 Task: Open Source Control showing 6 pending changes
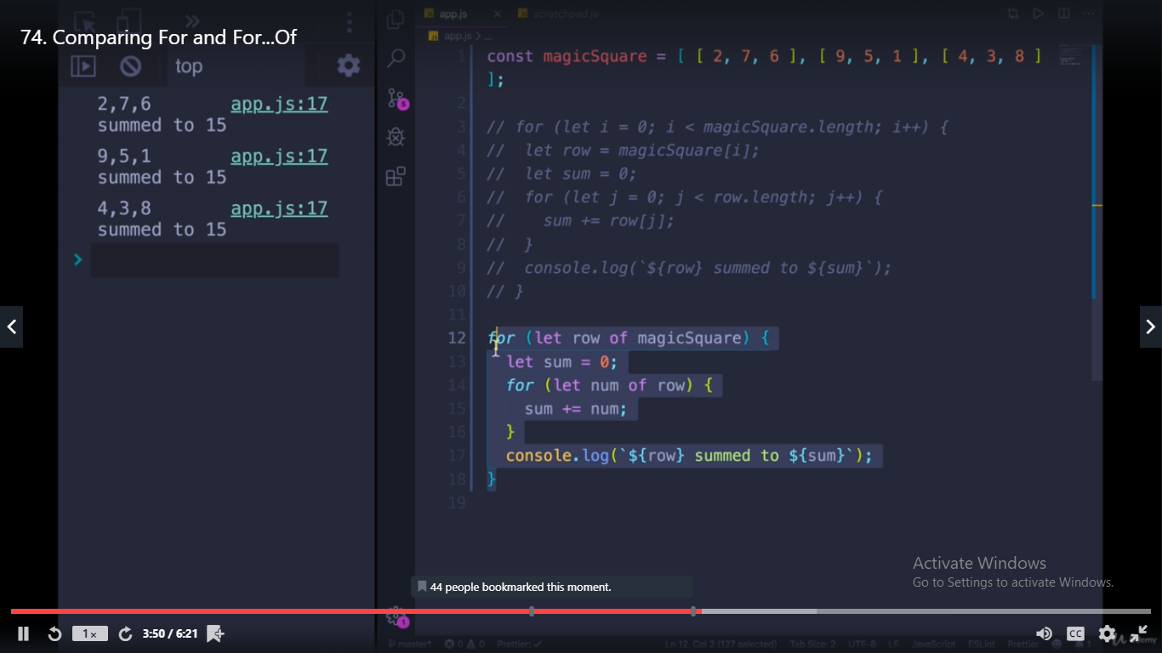[395, 98]
